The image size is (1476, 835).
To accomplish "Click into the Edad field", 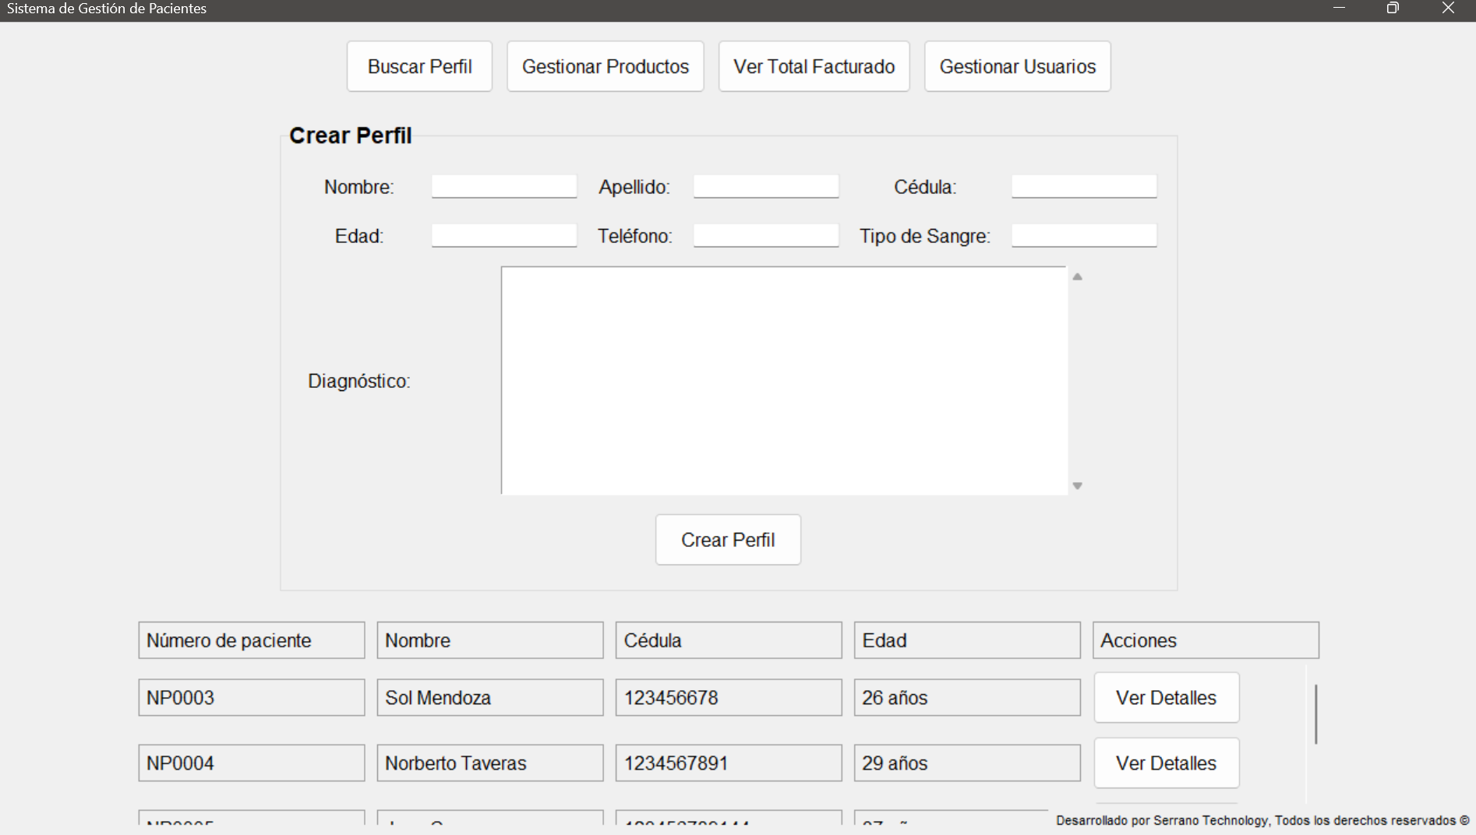I will [504, 236].
